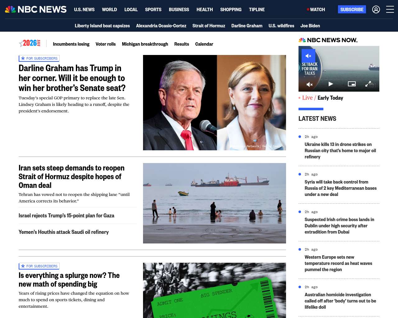Open 'Israel rejects Trump's 15-point plan for Gaza'

point(67,216)
